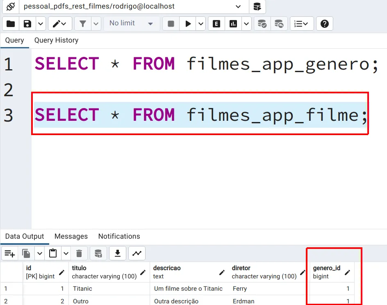Open the Messages tab
387x305 pixels.
tap(71, 236)
